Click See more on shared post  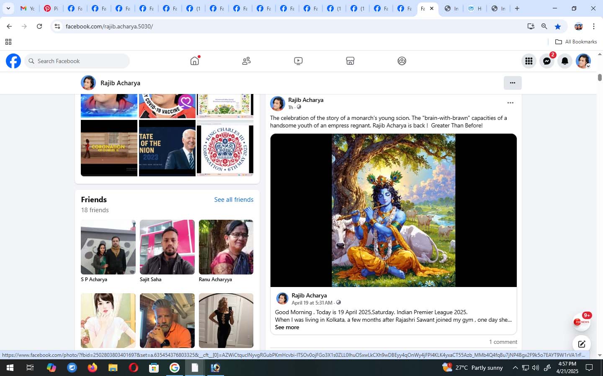click(x=287, y=328)
